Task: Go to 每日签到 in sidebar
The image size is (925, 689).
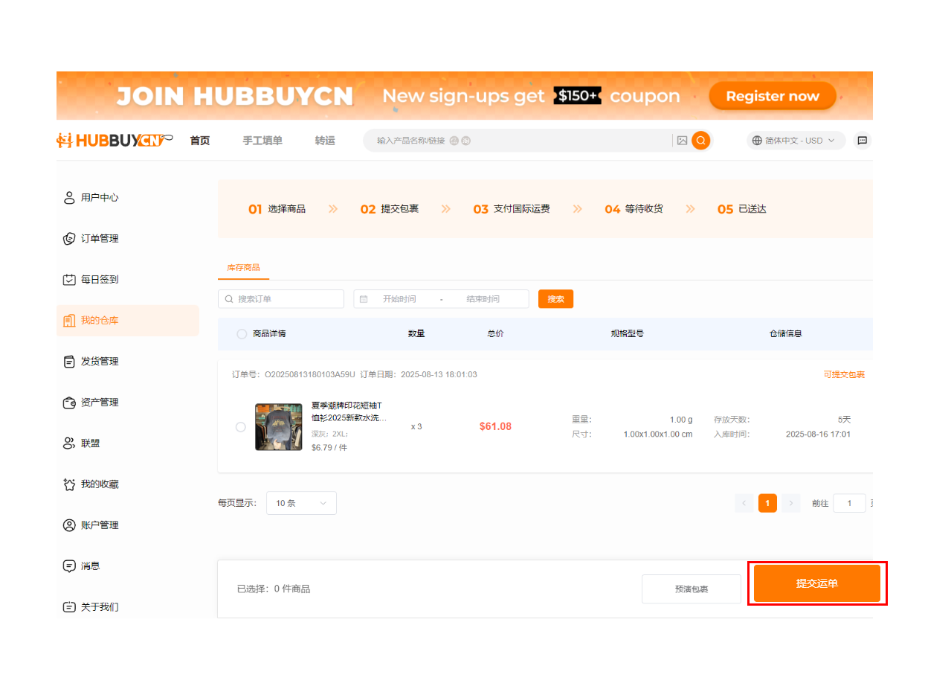Action: (99, 280)
